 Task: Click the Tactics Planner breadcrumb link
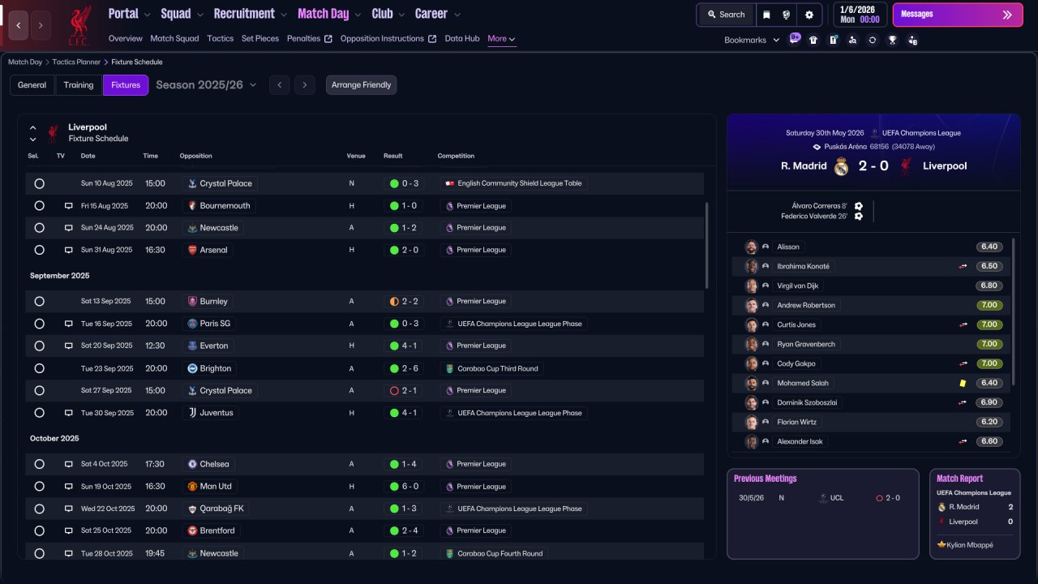tap(76, 62)
